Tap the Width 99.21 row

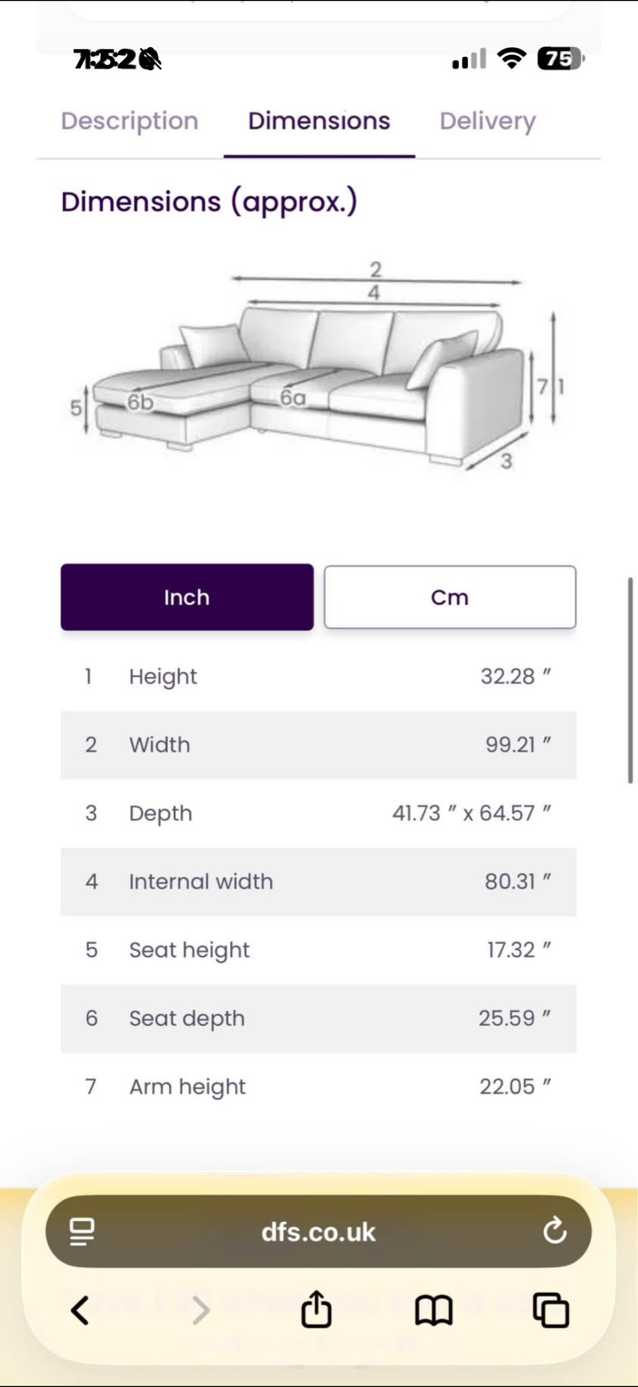[318, 745]
